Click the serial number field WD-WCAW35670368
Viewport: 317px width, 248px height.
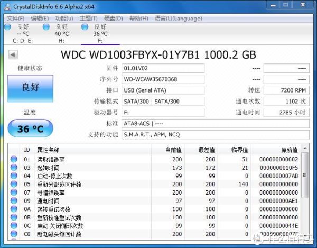coord(163,79)
